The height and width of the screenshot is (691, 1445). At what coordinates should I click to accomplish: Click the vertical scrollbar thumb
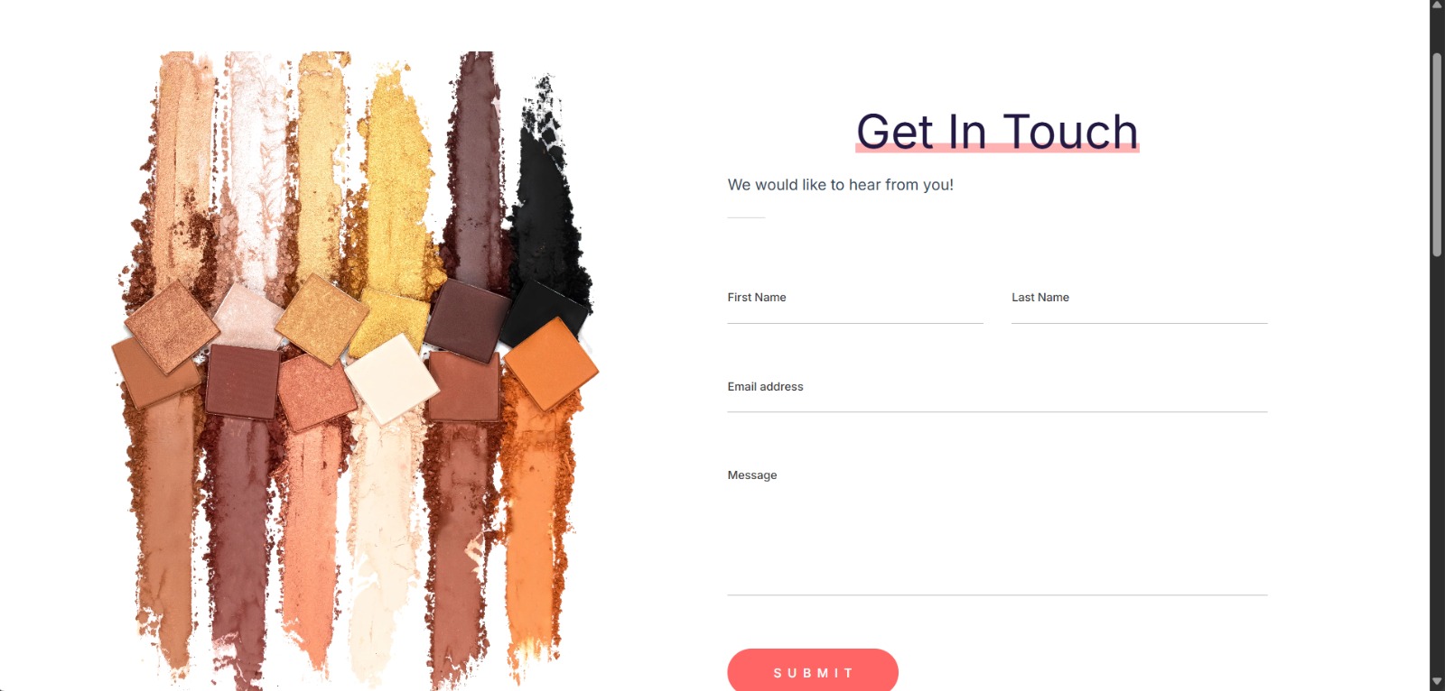click(x=1437, y=155)
